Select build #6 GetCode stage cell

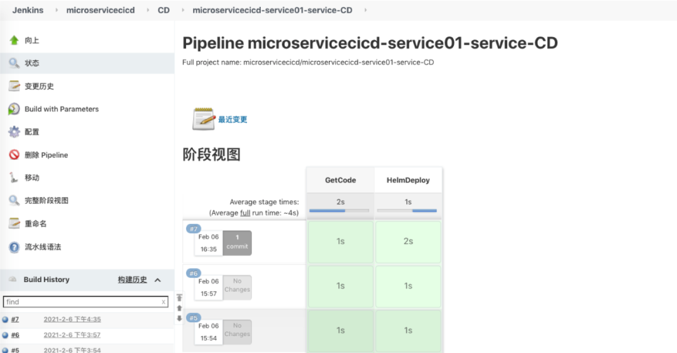pos(340,287)
